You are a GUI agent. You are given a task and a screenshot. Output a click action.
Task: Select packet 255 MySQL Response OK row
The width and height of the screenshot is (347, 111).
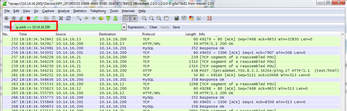(171, 48)
